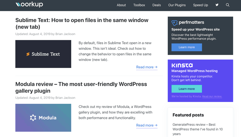
Task: Open Our Plugins menu item
Action: pos(177,5)
